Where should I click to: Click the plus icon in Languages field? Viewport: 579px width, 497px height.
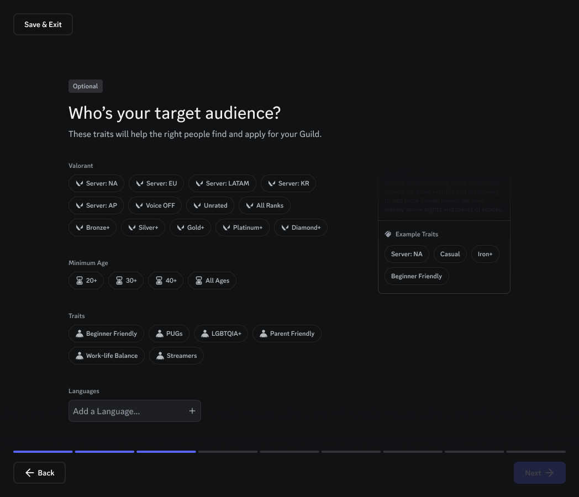pos(192,411)
